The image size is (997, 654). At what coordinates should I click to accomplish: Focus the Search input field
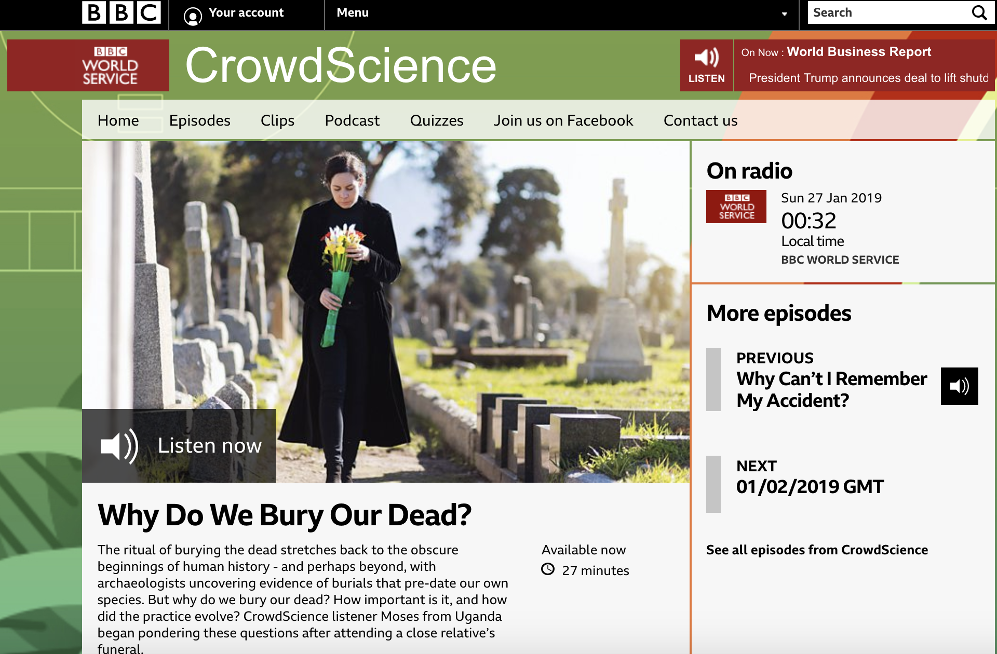point(890,12)
